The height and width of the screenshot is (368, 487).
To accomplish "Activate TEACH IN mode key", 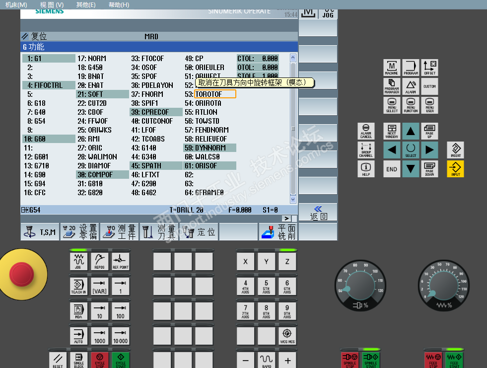I will click(x=78, y=286).
